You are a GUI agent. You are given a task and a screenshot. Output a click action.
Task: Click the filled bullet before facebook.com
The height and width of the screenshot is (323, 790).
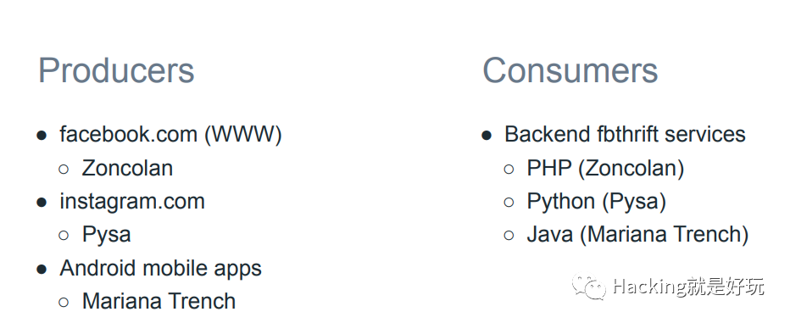[x=42, y=135]
